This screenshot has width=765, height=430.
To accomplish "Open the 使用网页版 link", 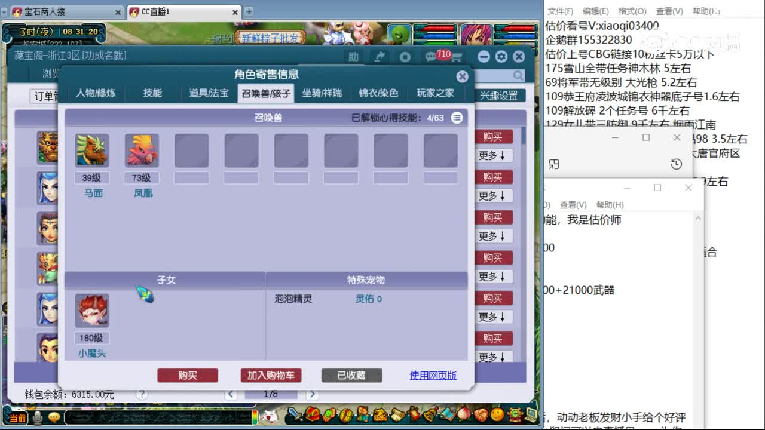I will [433, 375].
